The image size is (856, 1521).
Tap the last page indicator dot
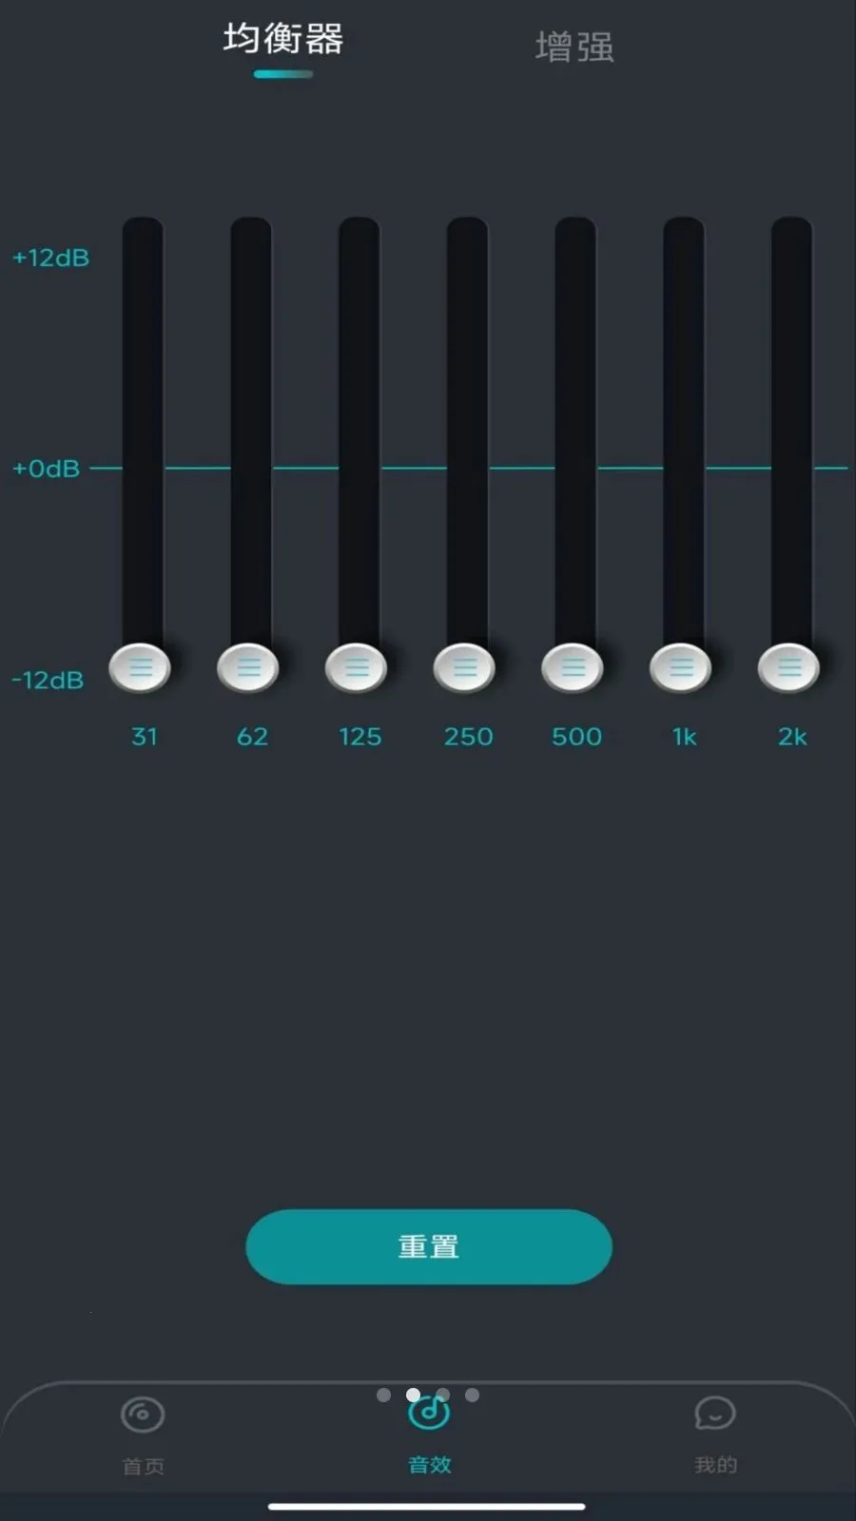point(472,1395)
